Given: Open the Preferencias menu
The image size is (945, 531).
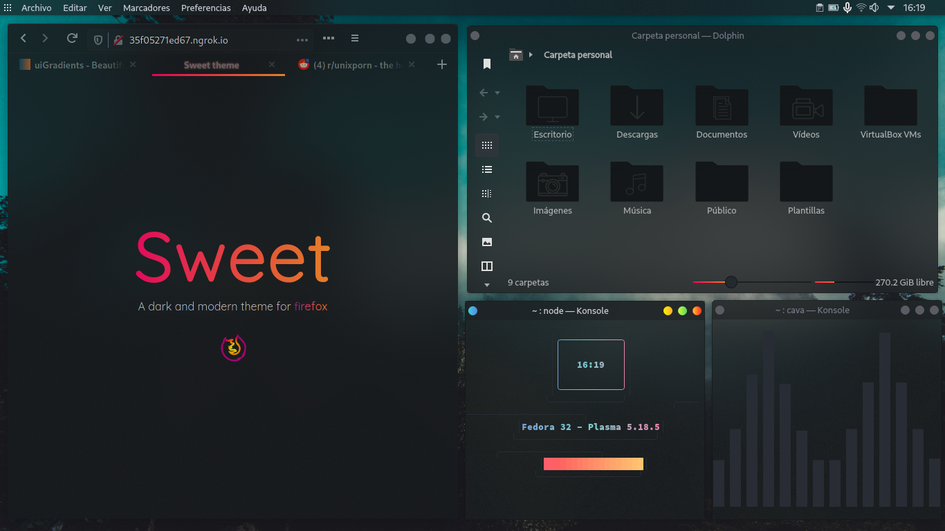Looking at the screenshot, I should (206, 8).
